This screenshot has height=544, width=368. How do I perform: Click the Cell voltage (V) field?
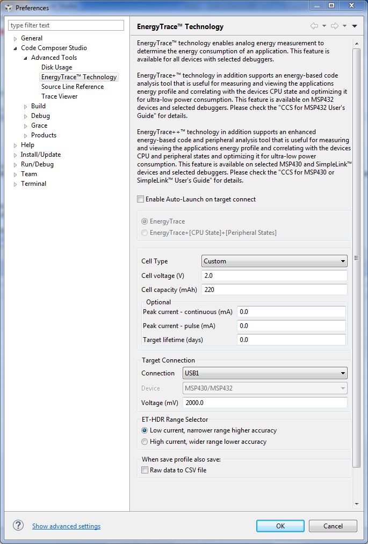[x=274, y=276]
